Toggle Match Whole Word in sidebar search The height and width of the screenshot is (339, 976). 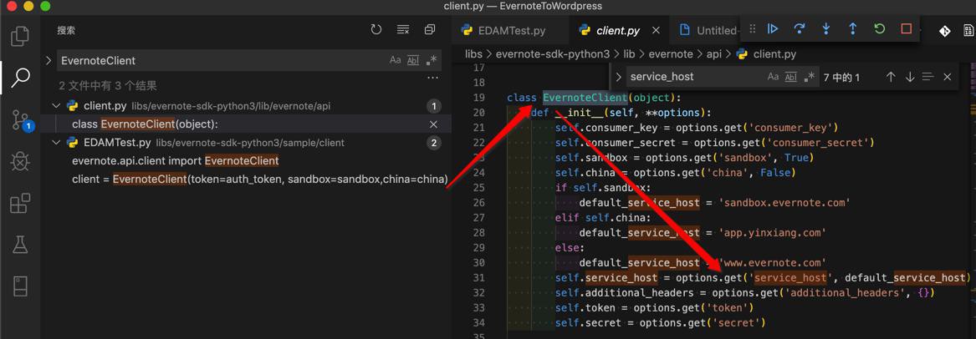click(413, 60)
